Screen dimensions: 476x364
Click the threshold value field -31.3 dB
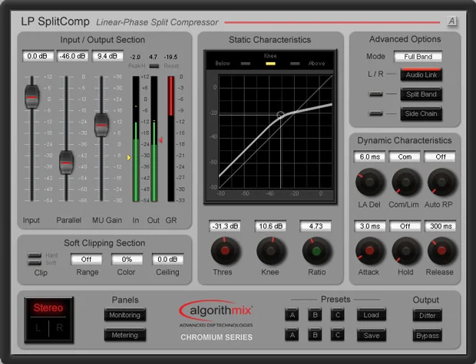tap(225, 226)
